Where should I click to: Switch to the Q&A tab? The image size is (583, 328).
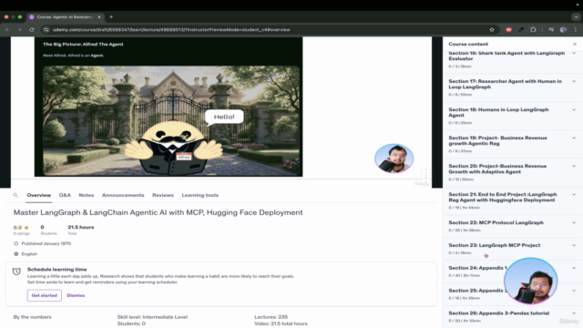pyautogui.click(x=65, y=195)
